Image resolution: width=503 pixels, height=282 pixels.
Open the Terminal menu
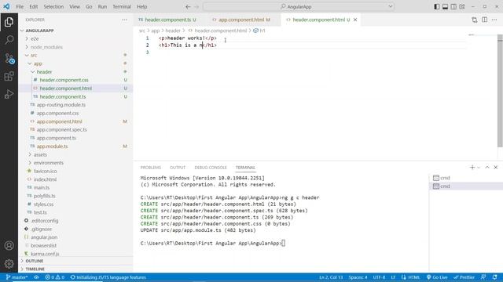pyautogui.click(x=122, y=7)
